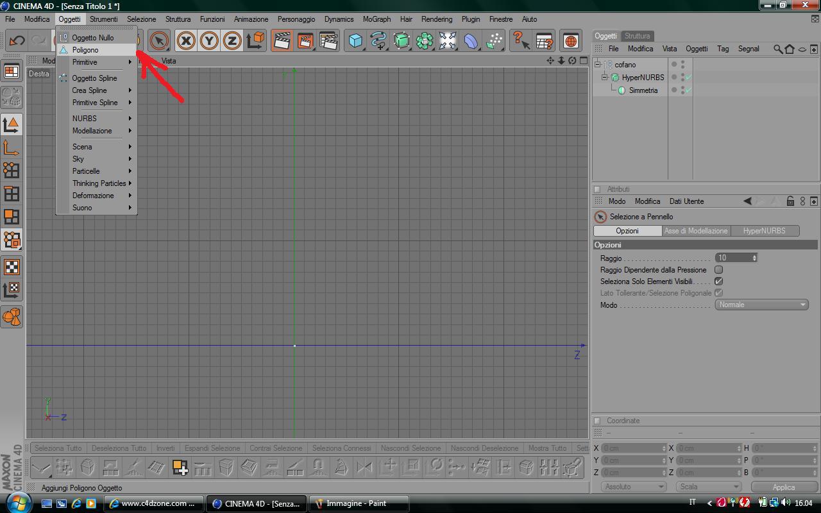This screenshot has height=513, width=821.
Task: Select the Texture checkerboard tool
Action: 12,267
